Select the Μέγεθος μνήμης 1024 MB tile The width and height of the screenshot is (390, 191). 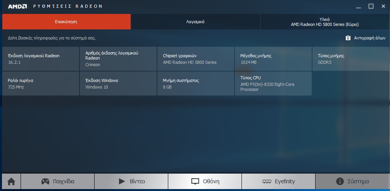click(x=273, y=59)
